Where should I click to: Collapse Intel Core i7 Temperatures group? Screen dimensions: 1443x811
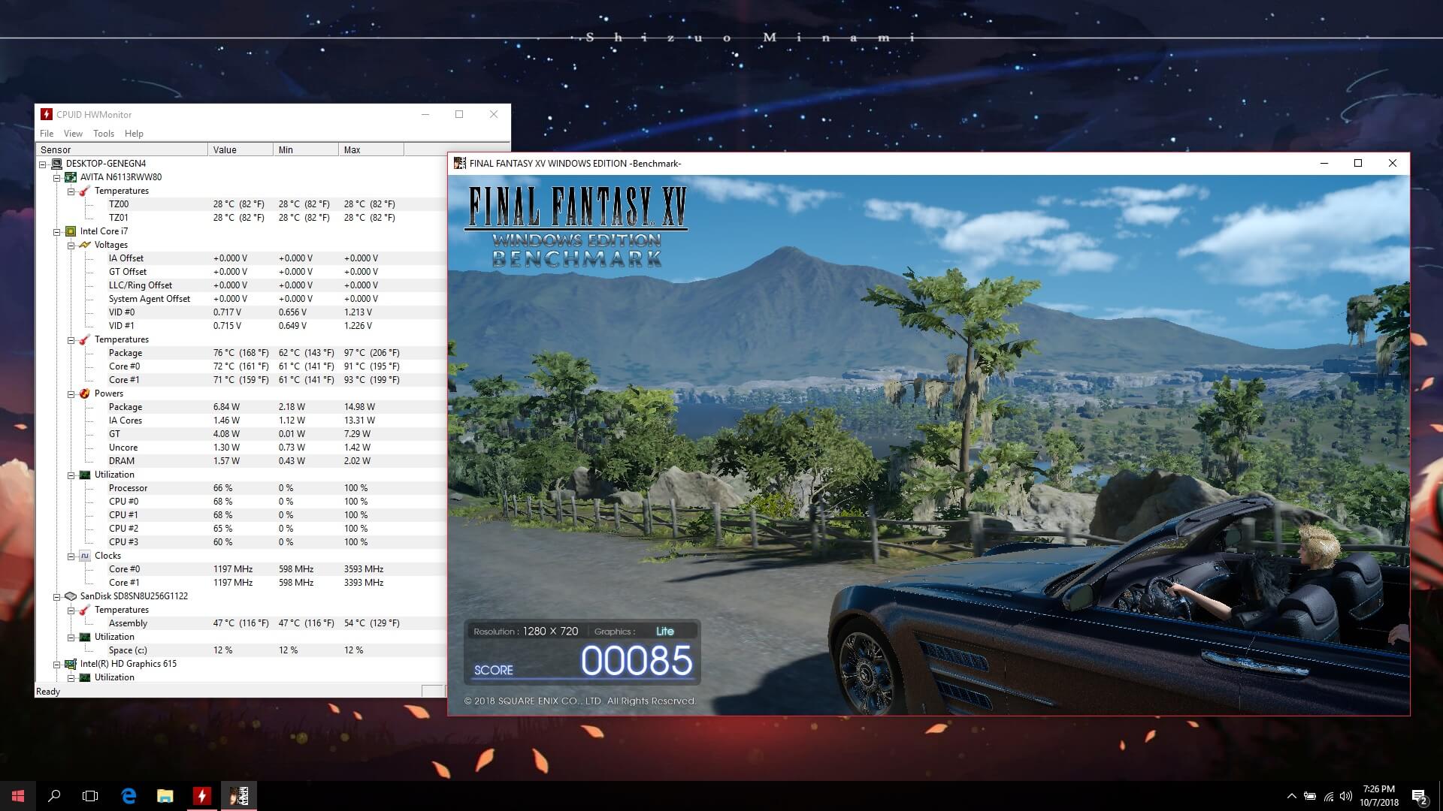[71, 339]
